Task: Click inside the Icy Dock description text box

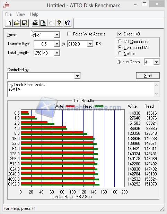Action: (x=81, y=89)
